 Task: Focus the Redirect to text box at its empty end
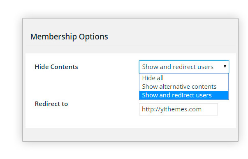coord(210,109)
